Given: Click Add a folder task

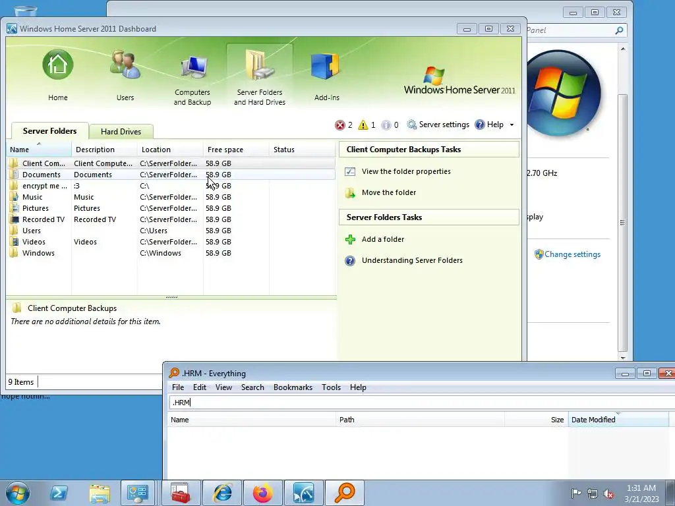Looking at the screenshot, I should pyautogui.click(x=383, y=239).
